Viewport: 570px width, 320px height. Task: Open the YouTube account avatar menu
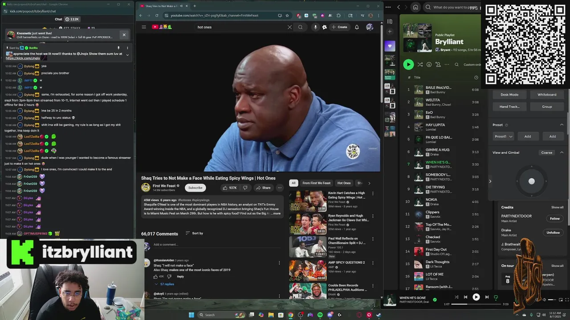pyautogui.click(x=370, y=27)
